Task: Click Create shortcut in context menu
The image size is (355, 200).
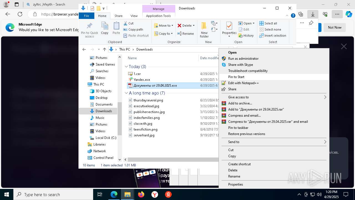Action: tap(274, 164)
